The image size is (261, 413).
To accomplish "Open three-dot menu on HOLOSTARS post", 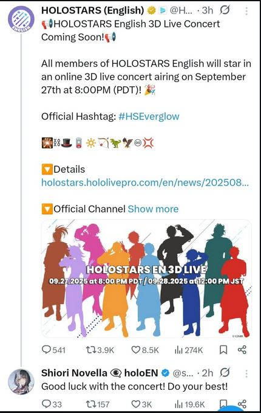I will point(246,11).
